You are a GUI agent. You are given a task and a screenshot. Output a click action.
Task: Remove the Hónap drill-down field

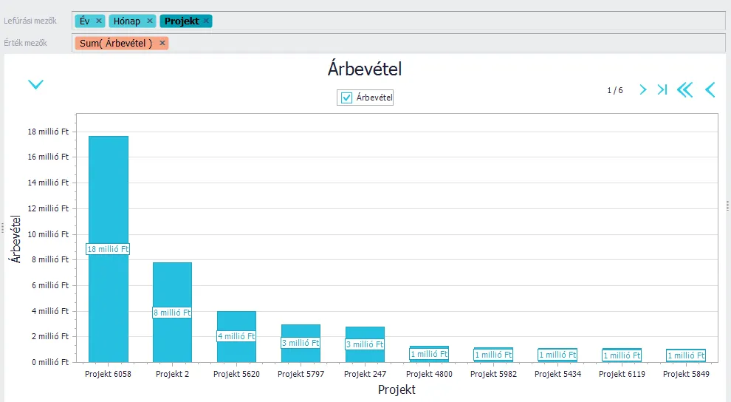coord(150,21)
